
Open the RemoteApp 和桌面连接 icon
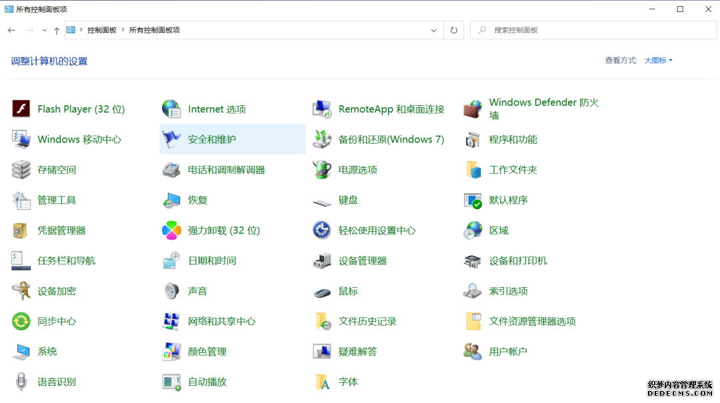click(x=322, y=109)
